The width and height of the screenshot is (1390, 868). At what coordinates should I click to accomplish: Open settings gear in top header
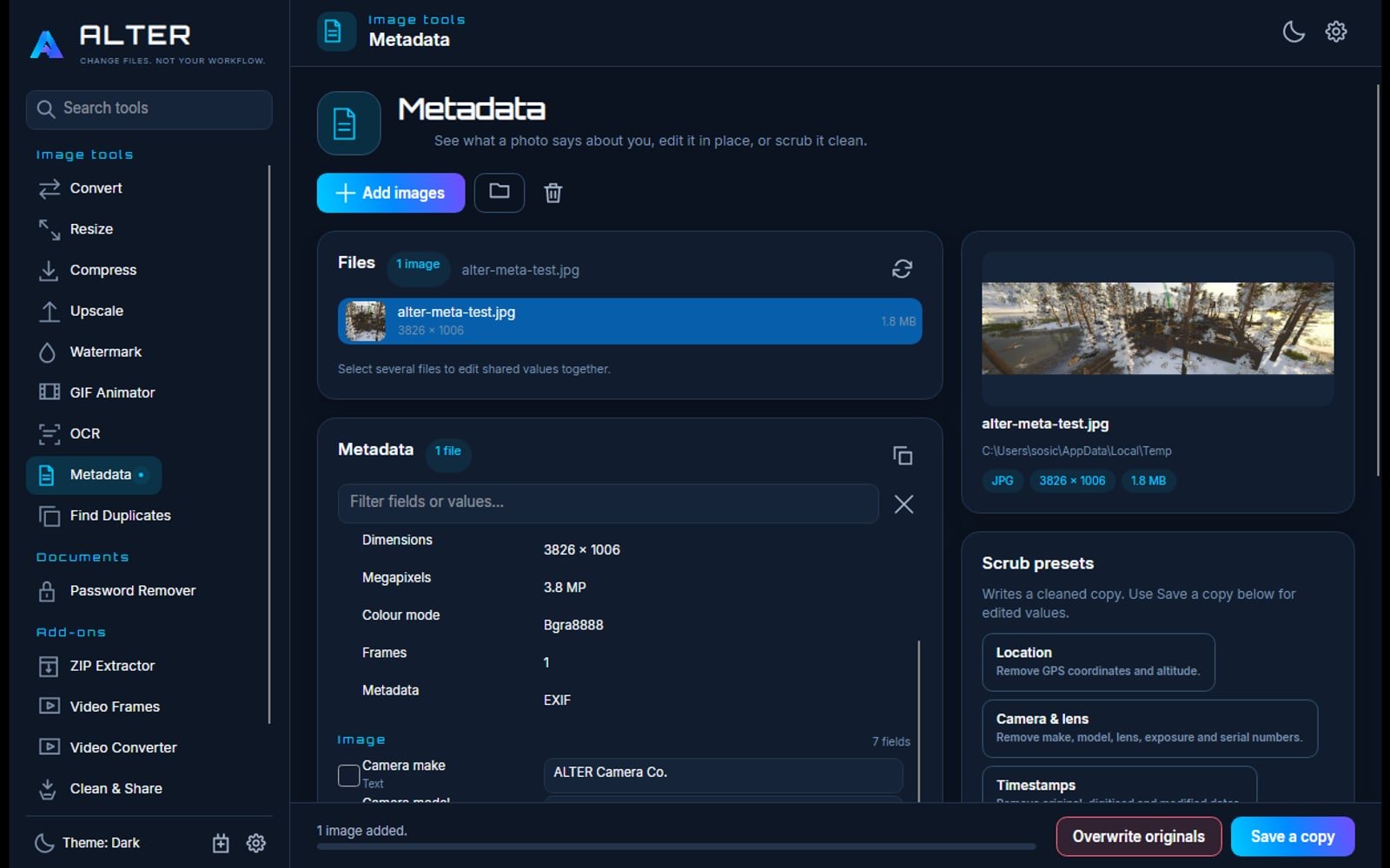pyautogui.click(x=1336, y=32)
